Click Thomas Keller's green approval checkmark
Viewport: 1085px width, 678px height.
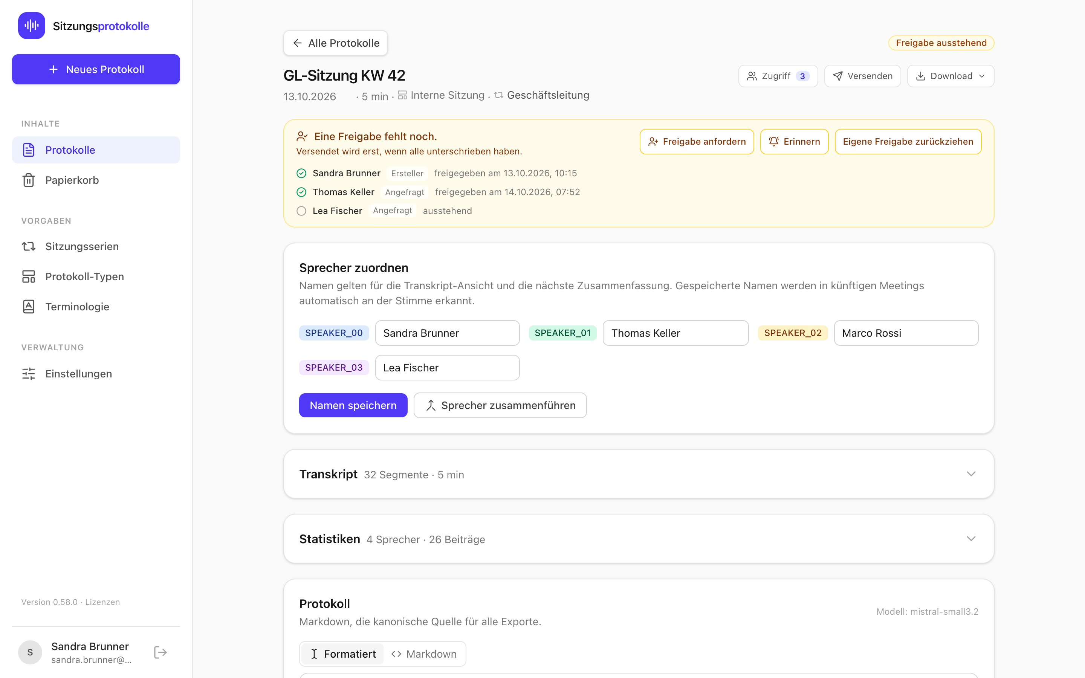pos(301,192)
